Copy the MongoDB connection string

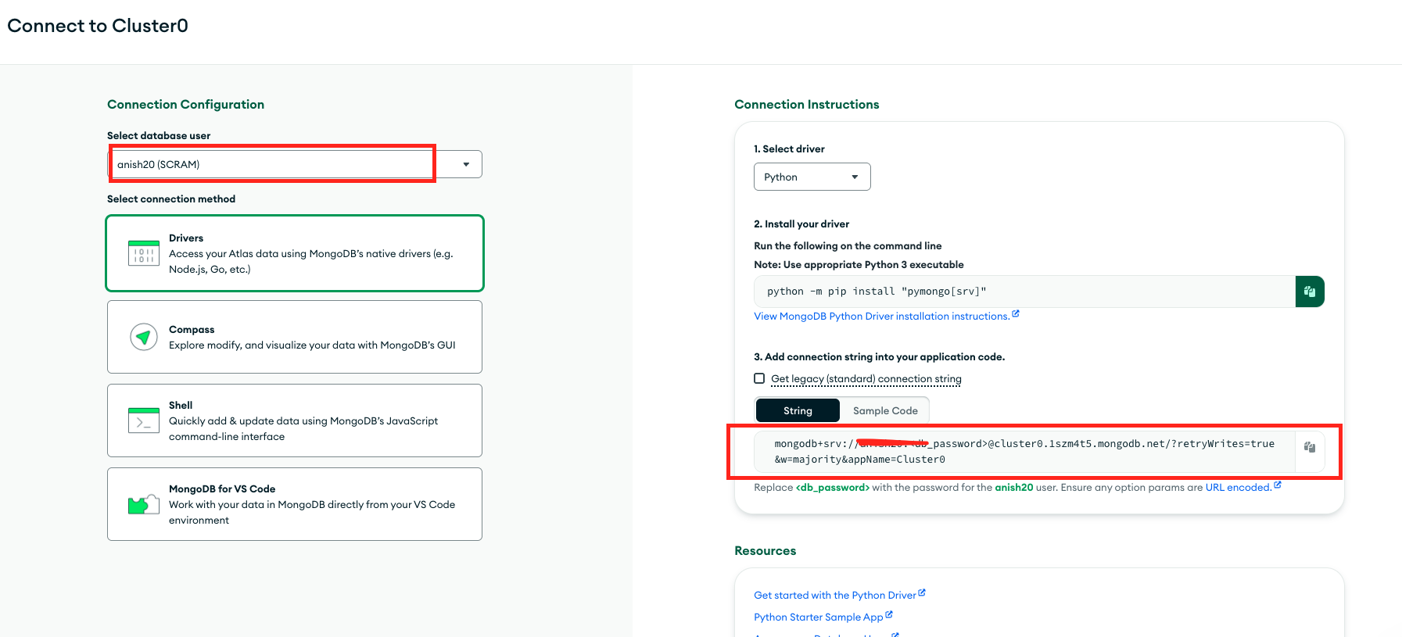tap(1310, 447)
